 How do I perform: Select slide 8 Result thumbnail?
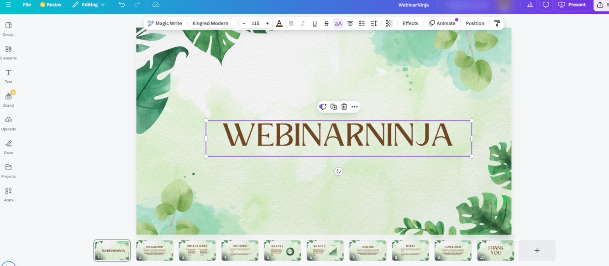point(410,250)
